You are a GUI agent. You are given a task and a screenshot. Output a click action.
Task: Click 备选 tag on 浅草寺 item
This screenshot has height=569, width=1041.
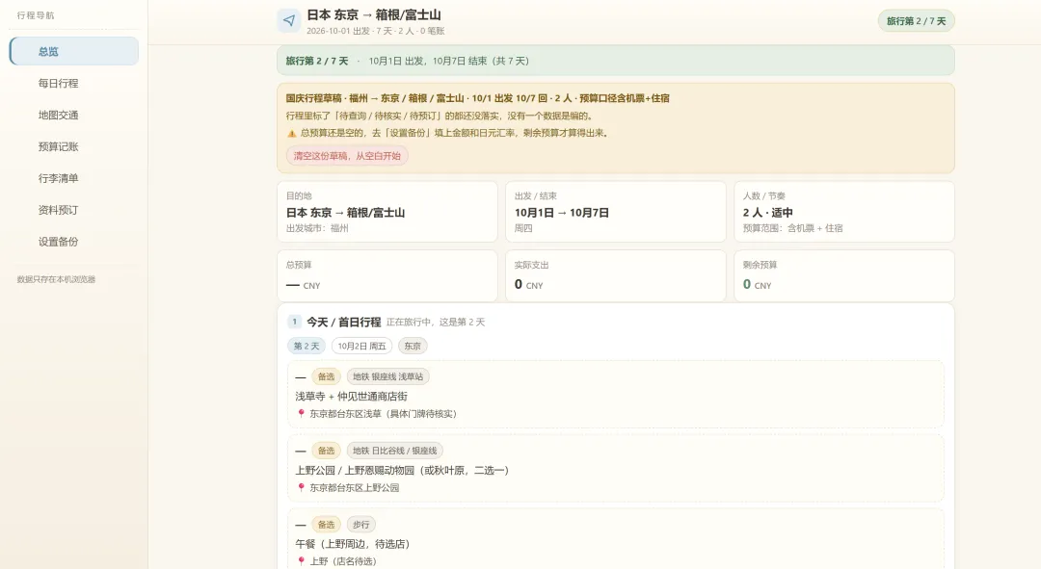click(x=326, y=376)
